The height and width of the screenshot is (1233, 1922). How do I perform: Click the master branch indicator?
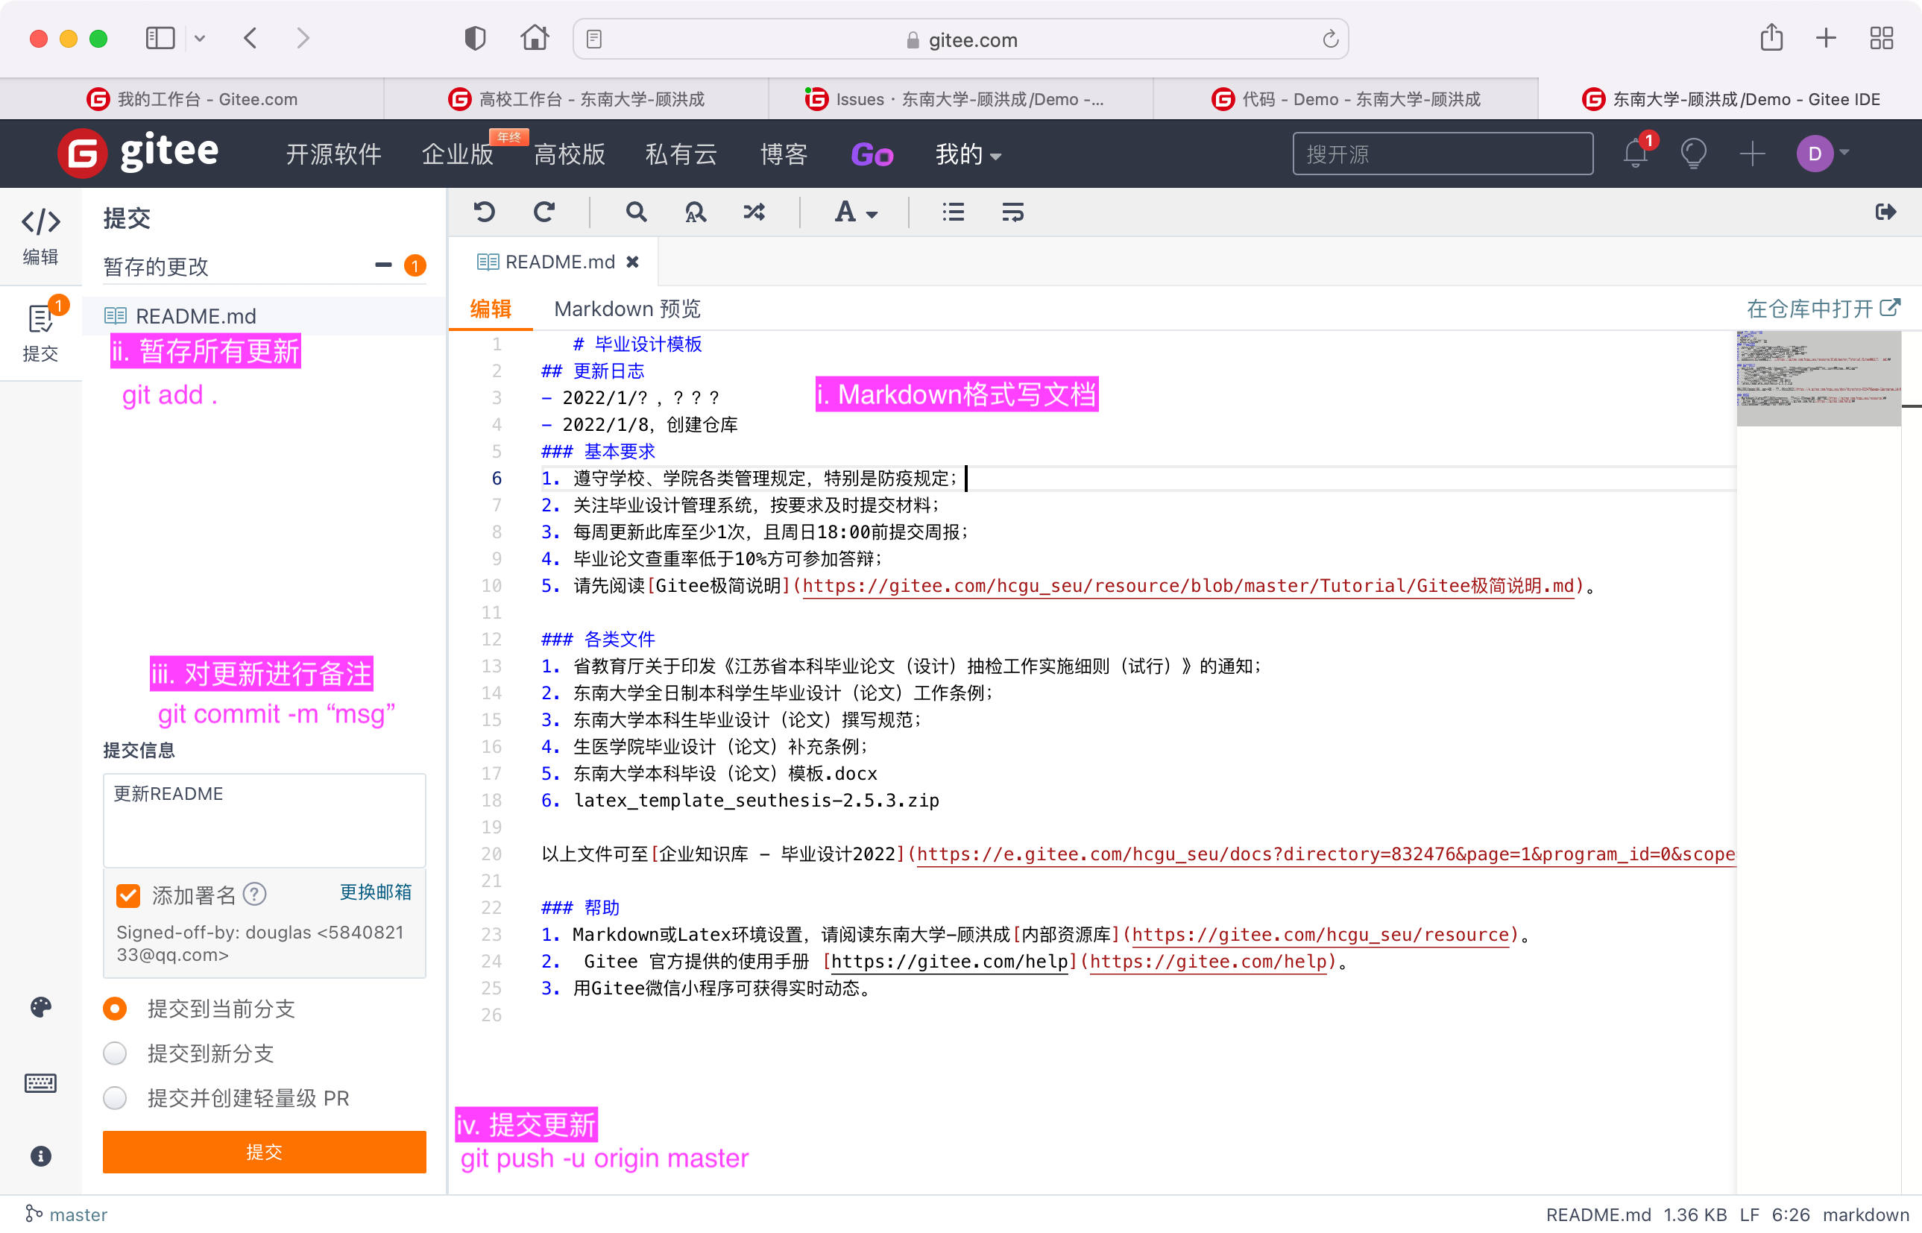click(66, 1214)
